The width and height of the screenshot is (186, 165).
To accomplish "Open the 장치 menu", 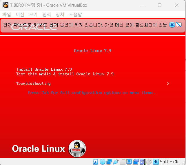I will click(x=60, y=15).
